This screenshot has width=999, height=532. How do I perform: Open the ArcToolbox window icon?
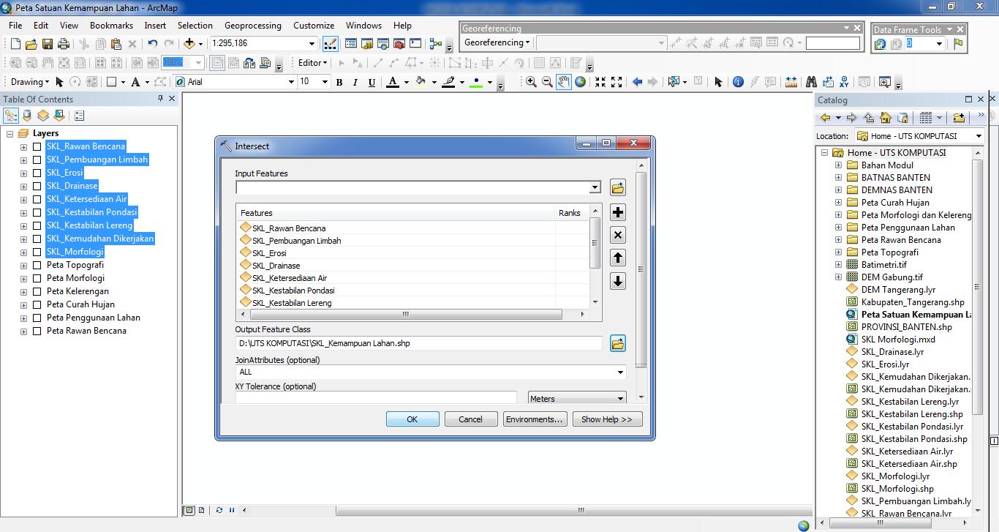pyautogui.click(x=399, y=44)
